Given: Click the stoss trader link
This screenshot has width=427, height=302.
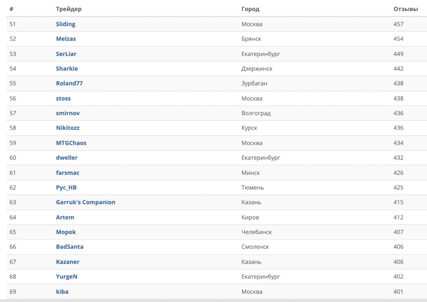Looking at the screenshot, I should tap(63, 99).
